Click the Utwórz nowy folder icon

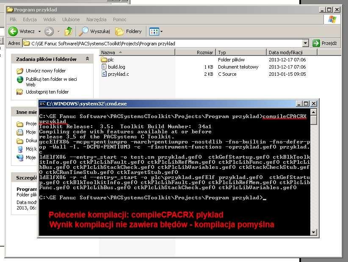point(20,71)
